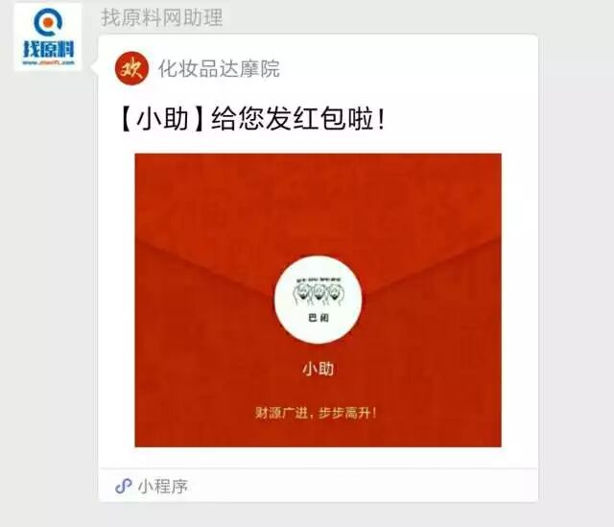The width and height of the screenshot is (614, 527).
Task: Tap the greeting 财源广进,步步高升
Action: point(316,413)
